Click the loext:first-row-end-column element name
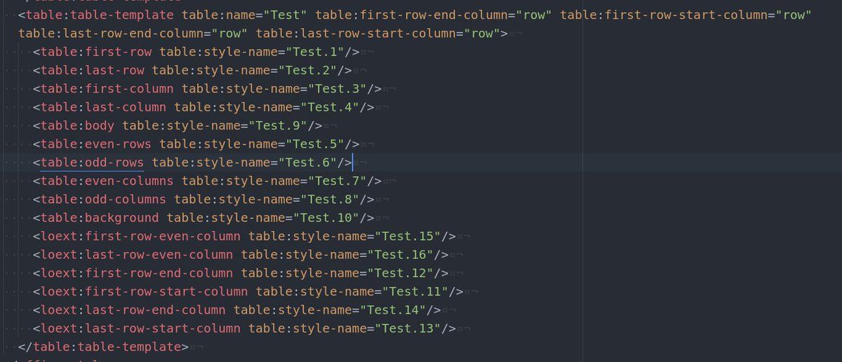The image size is (842, 362). (x=136, y=273)
